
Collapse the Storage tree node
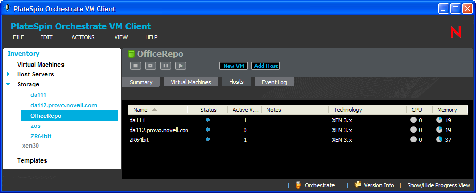8,84
